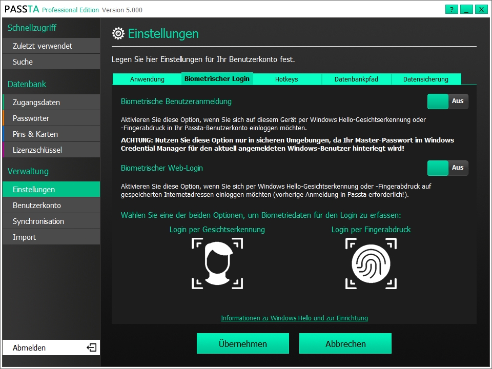
Task: Click the Verwaltung heading
Action: (x=28, y=171)
